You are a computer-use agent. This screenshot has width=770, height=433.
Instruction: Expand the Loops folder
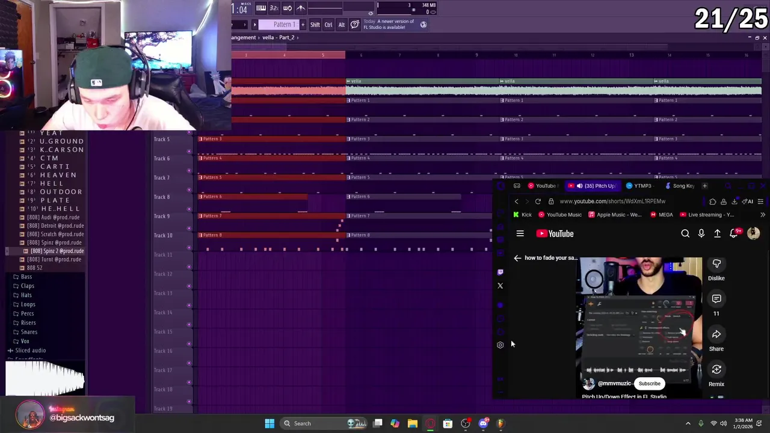(x=25, y=304)
